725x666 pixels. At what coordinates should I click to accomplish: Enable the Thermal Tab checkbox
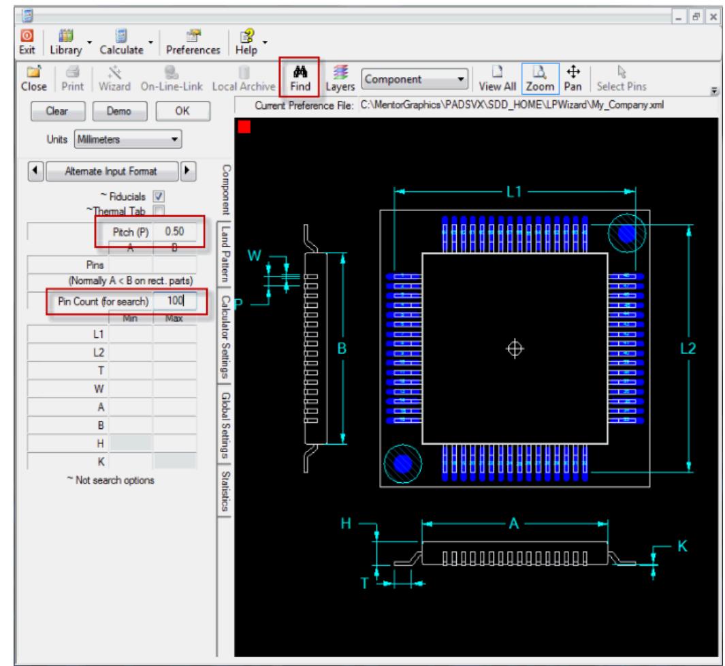tap(159, 210)
